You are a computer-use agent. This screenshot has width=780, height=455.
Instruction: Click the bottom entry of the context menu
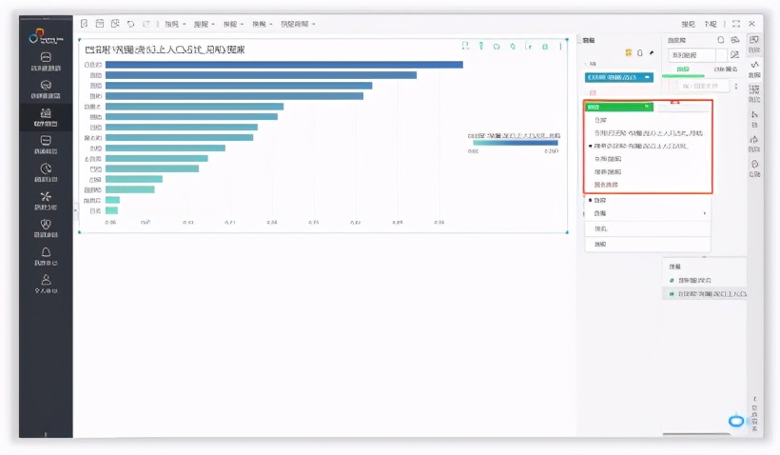647,244
